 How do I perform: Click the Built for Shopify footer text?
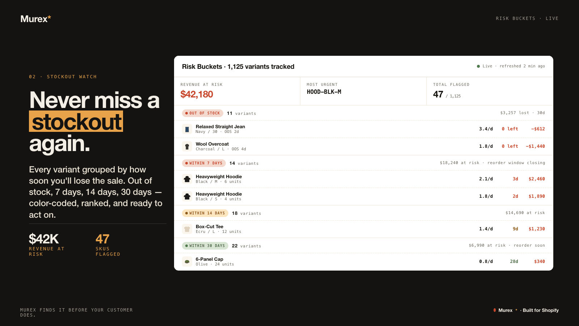(541, 310)
